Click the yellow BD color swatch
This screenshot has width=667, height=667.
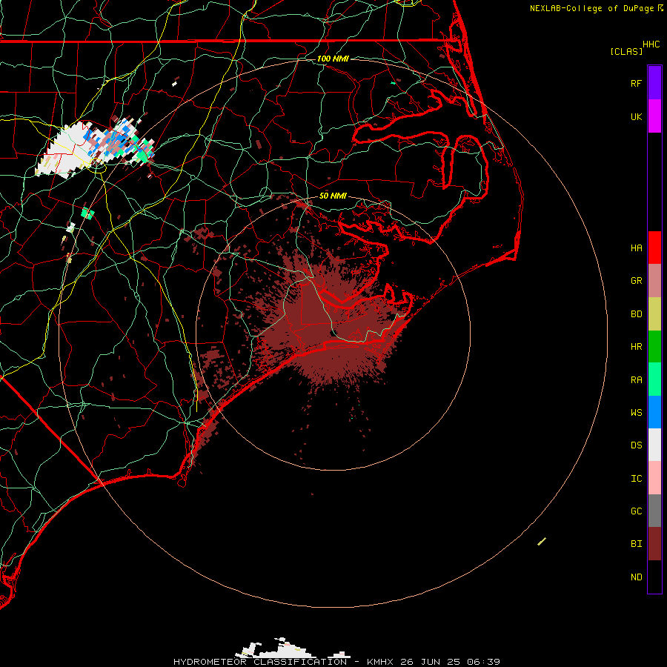coord(654,314)
